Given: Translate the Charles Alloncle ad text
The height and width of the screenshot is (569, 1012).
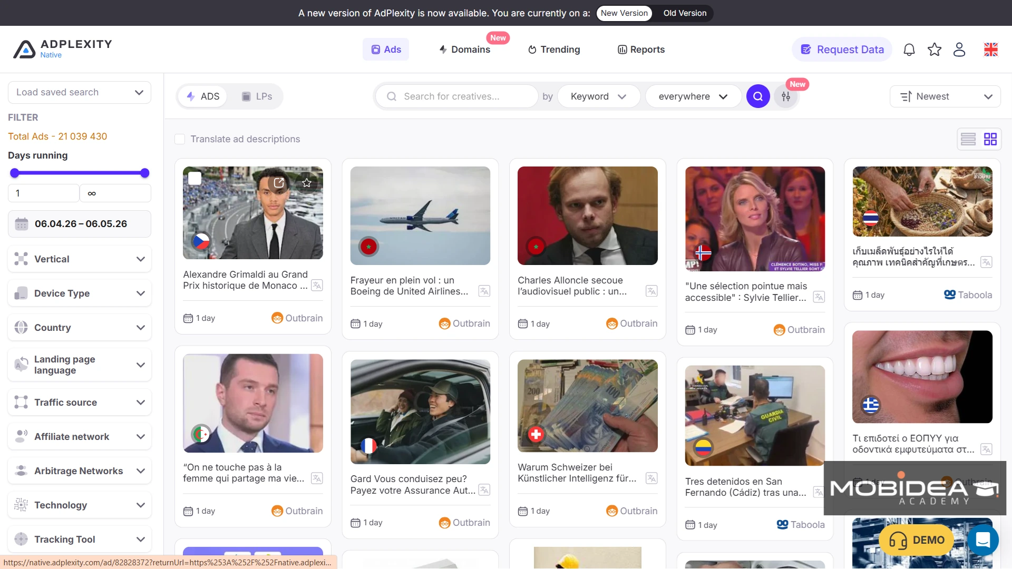Looking at the screenshot, I should point(651,291).
